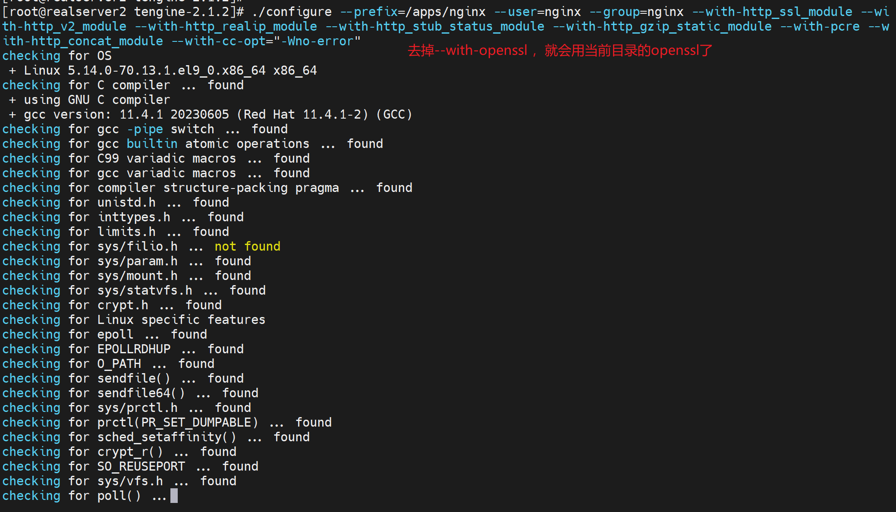This screenshot has height=512, width=896.
Task: Click the prctl(PR_SET_DUMPABLE) text
Action: 177,422
